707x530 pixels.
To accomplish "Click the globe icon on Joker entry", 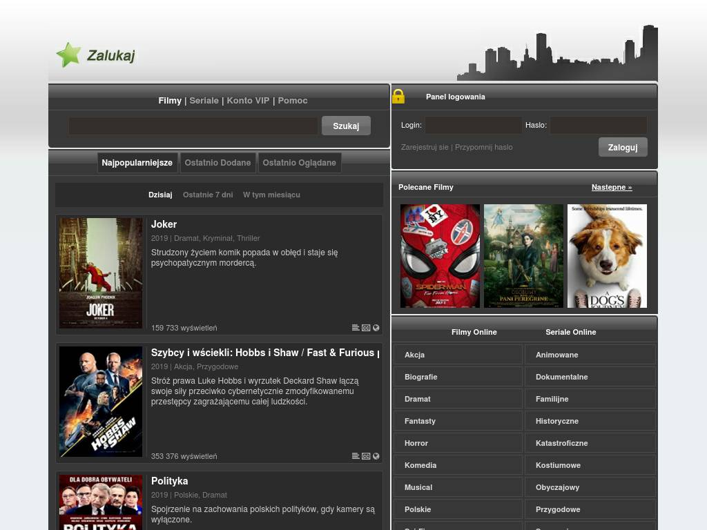I will (376, 328).
